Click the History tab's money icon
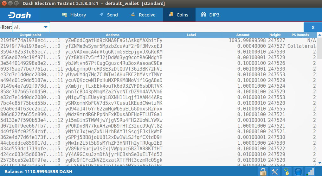Image resolution: width=322 pixels, height=176 pixels. (x=64, y=15)
